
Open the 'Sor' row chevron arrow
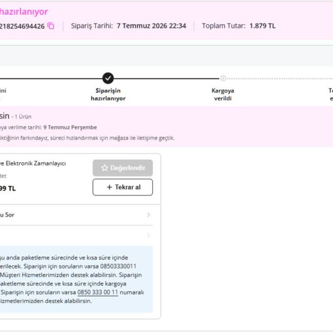148,215
